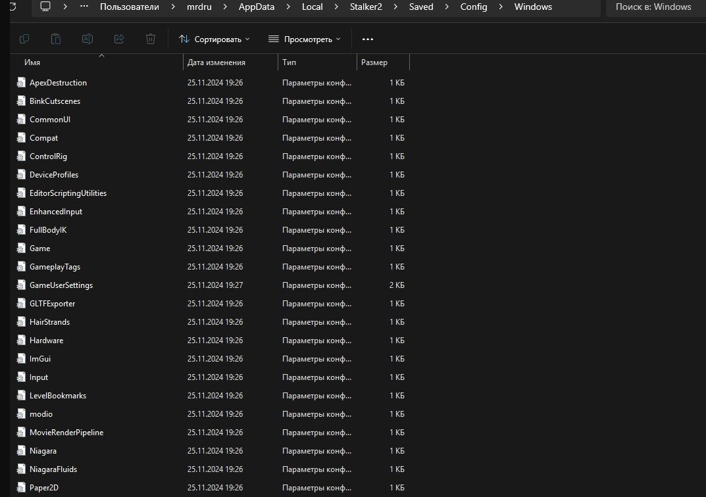Open the three-dot more options menu
Screen dimensions: 706x497
pyautogui.click(x=368, y=39)
